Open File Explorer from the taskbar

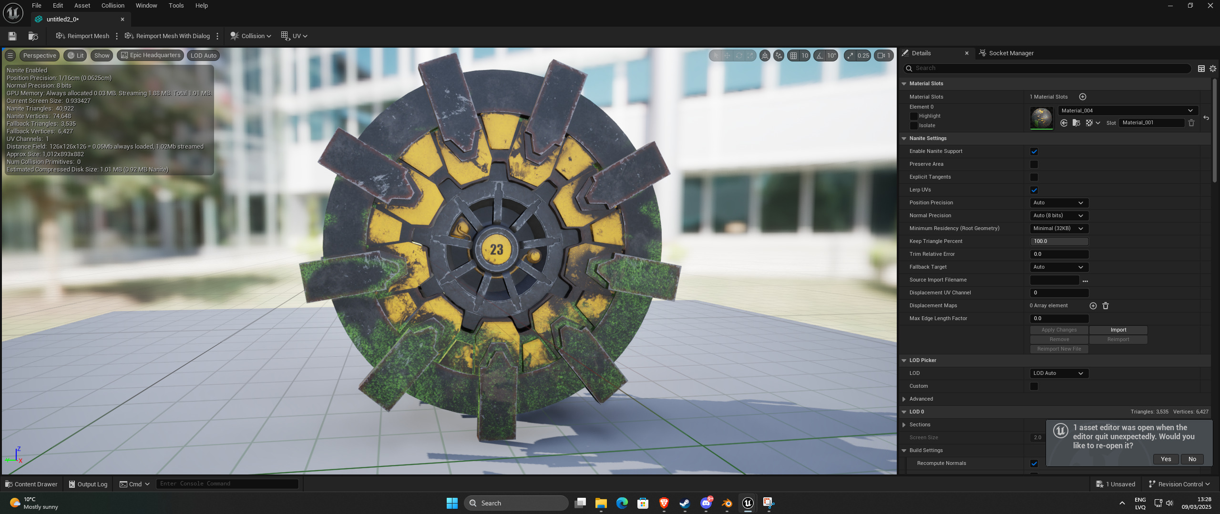[x=601, y=503]
